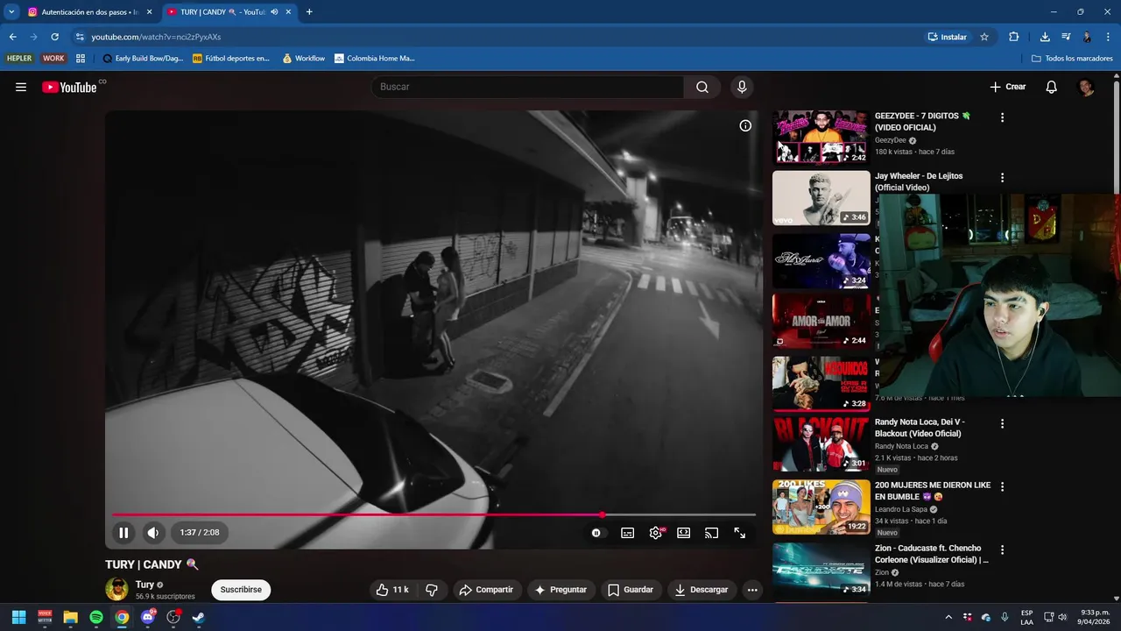Toggle the autoplay switch in the player
Viewport: 1121px width, 631px height.
click(596, 533)
